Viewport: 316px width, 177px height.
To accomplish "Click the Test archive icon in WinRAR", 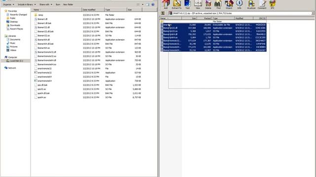I will click(x=188, y=4).
